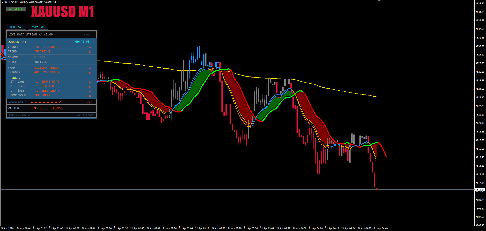The height and width of the screenshot is (231, 486).
Task: Click the CONSENSUS row status dot
Action: coord(90,96)
